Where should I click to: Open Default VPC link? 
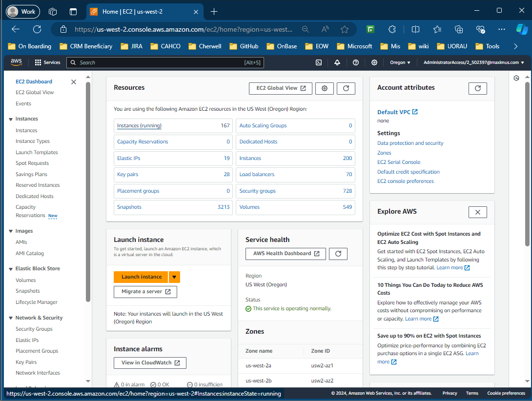(x=397, y=112)
